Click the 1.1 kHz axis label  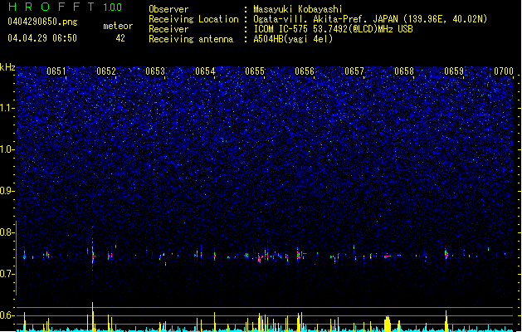click(x=7, y=108)
